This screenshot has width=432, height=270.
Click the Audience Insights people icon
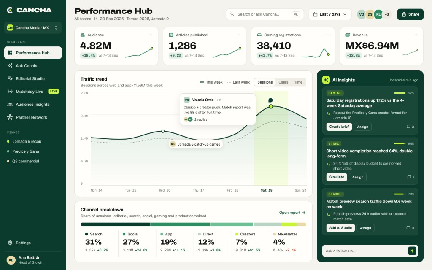(10, 105)
